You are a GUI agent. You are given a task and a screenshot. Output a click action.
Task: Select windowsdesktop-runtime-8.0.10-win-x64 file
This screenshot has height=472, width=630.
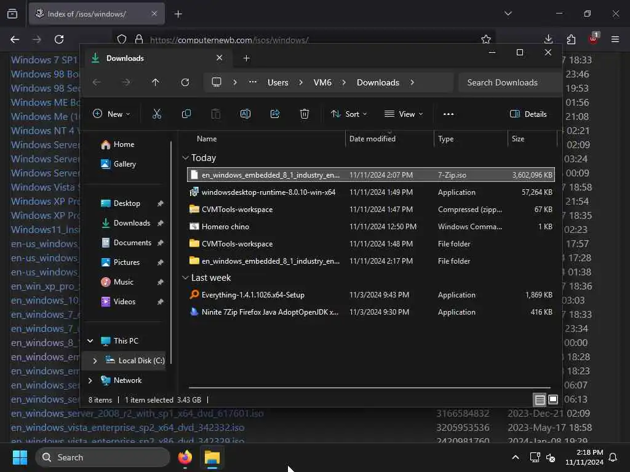coord(371,192)
